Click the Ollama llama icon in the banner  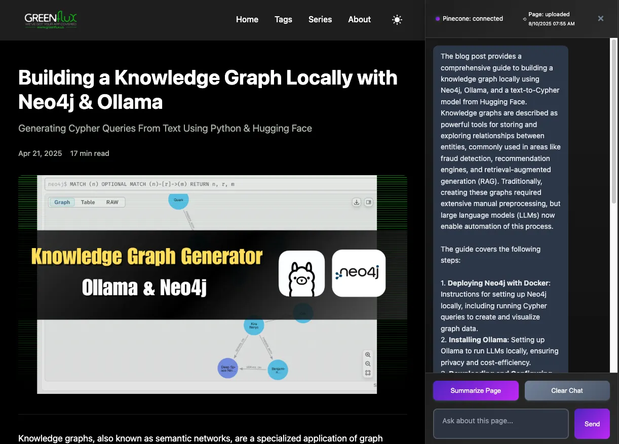[x=301, y=273]
